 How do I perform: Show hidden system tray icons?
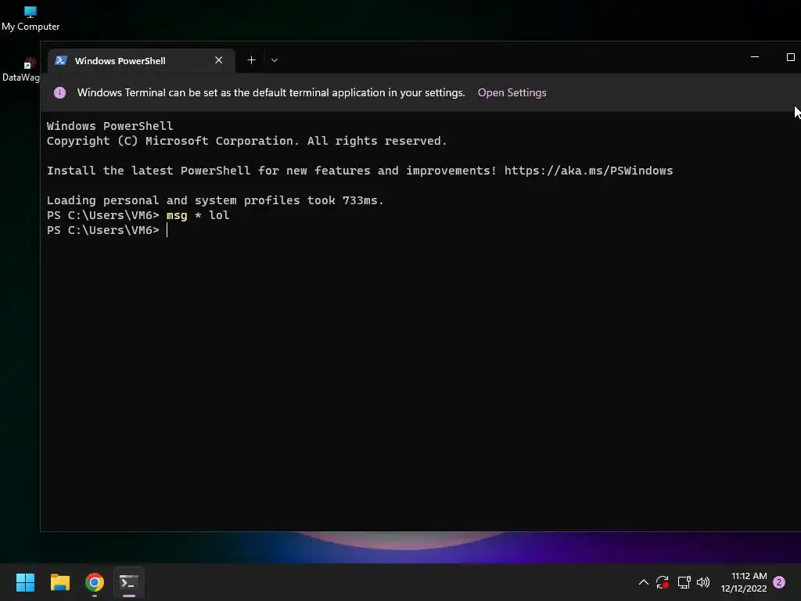coord(644,582)
